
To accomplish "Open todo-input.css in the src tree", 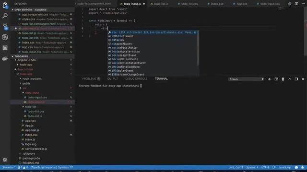I will tap(43, 97).
